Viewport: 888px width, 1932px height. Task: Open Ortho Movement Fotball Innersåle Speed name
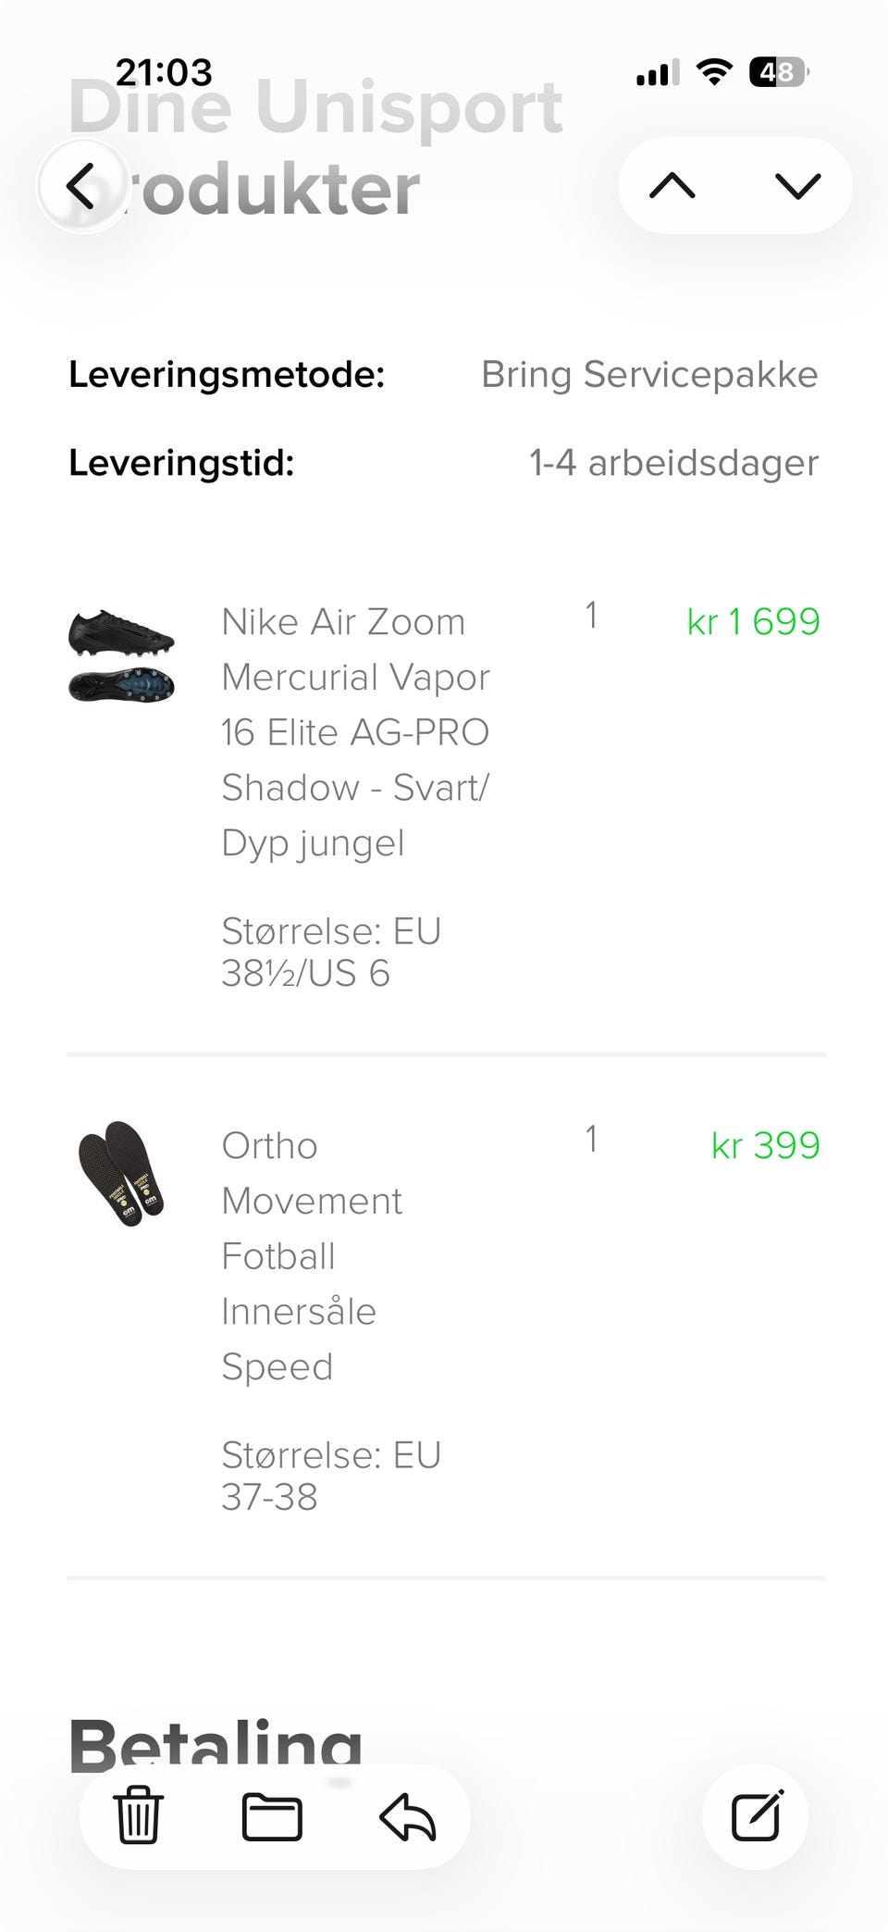pos(311,1256)
